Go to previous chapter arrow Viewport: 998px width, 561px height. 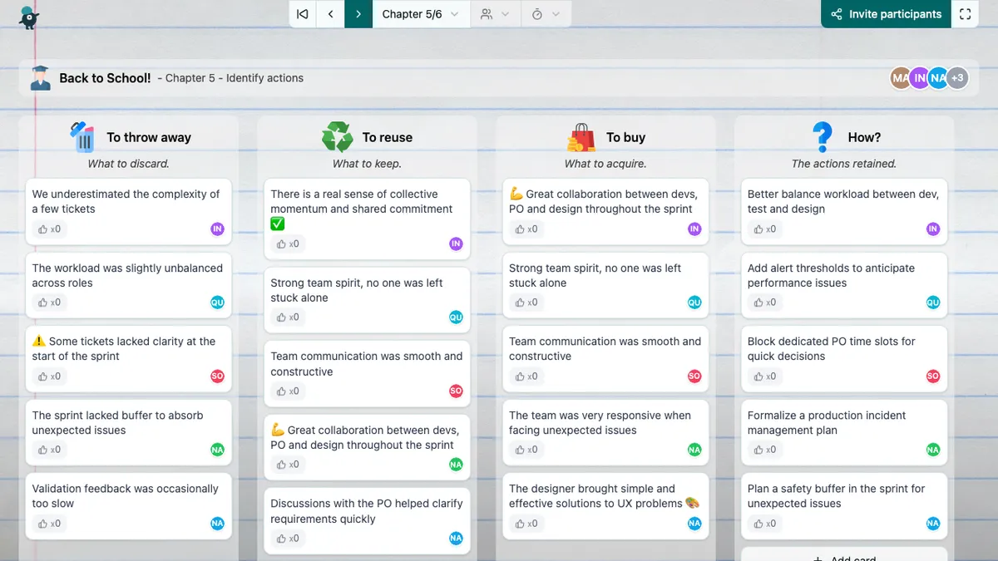tap(331, 14)
